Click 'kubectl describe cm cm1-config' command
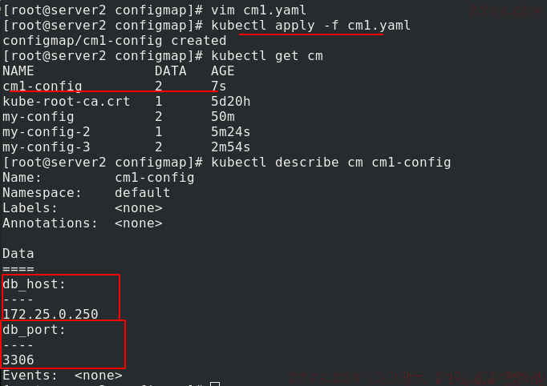 click(x=330, y=163)
